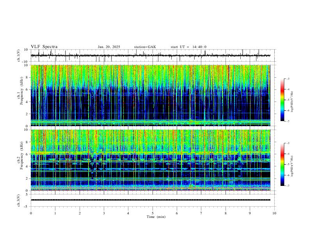The height and width of the screenshot is (239, 309).
Task: Click '8' tick on ch.1 frequency axis
Action: coord(27,77)
